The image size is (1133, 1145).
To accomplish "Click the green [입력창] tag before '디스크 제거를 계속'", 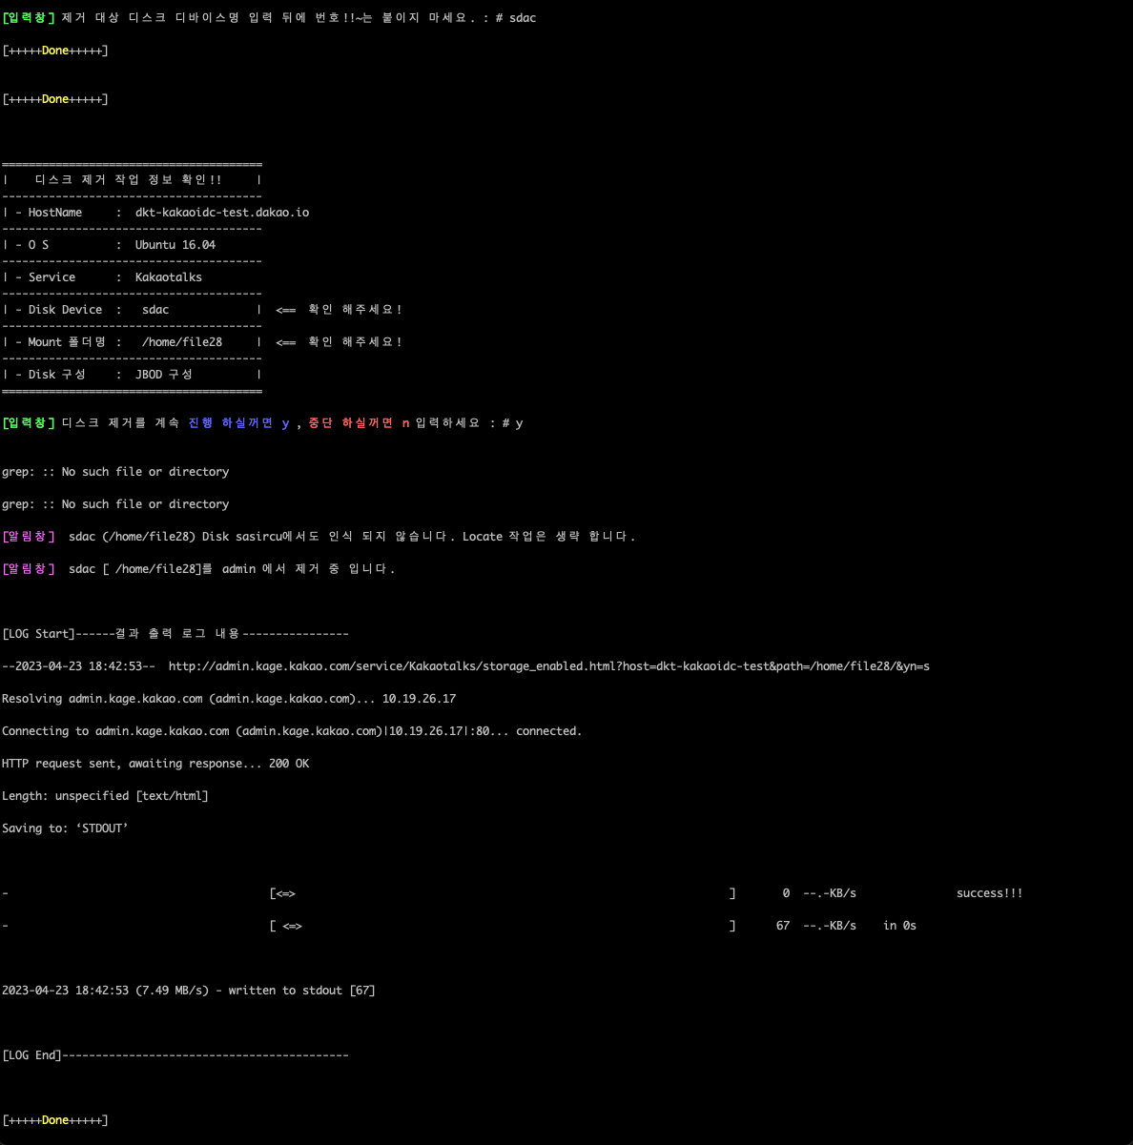I will [29, 423].
